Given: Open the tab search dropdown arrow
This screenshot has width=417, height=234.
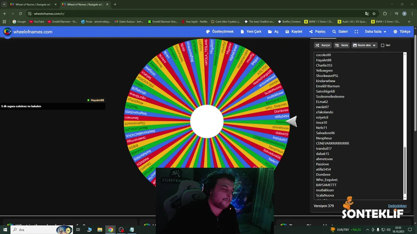Looking at the screenshot, I should (4, 5).
